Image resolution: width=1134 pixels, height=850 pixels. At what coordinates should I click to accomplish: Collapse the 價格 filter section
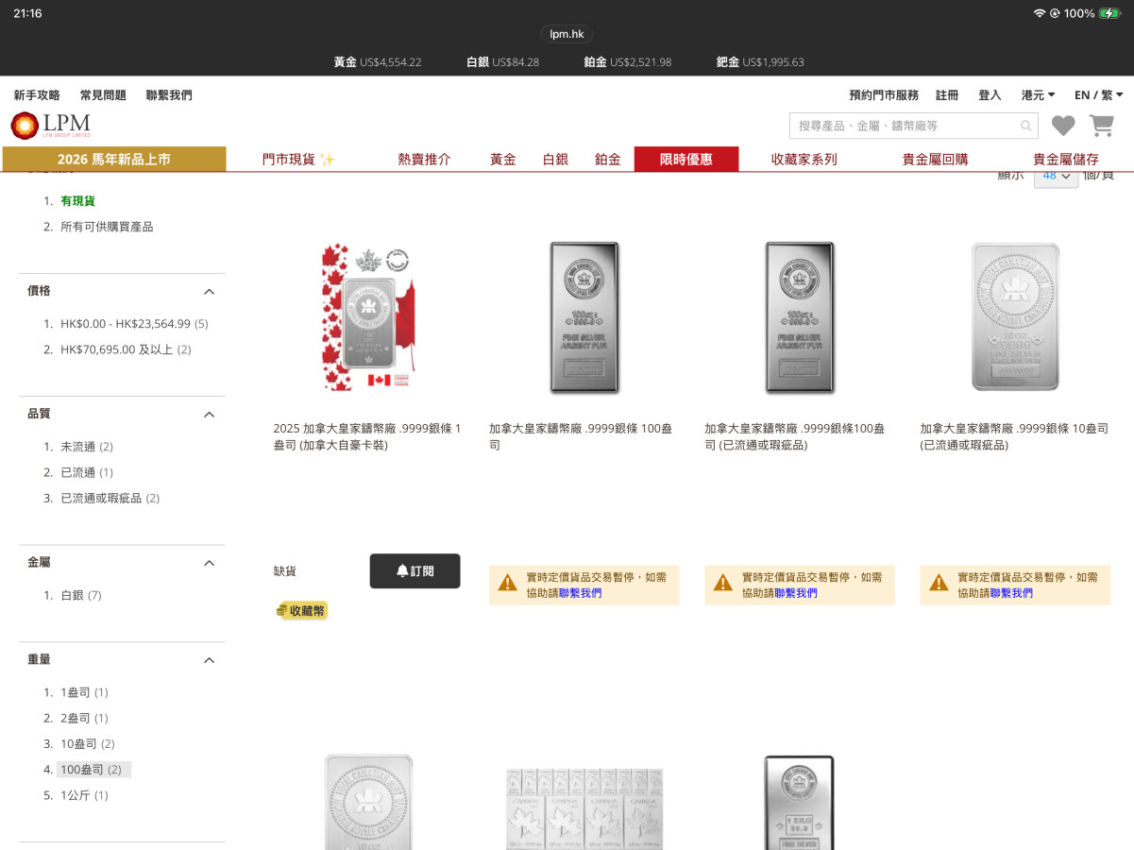coord(210,292)
